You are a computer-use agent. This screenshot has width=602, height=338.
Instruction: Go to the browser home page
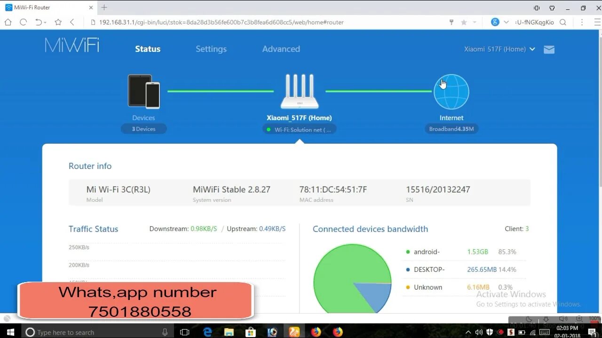click(x=8, y=22)
